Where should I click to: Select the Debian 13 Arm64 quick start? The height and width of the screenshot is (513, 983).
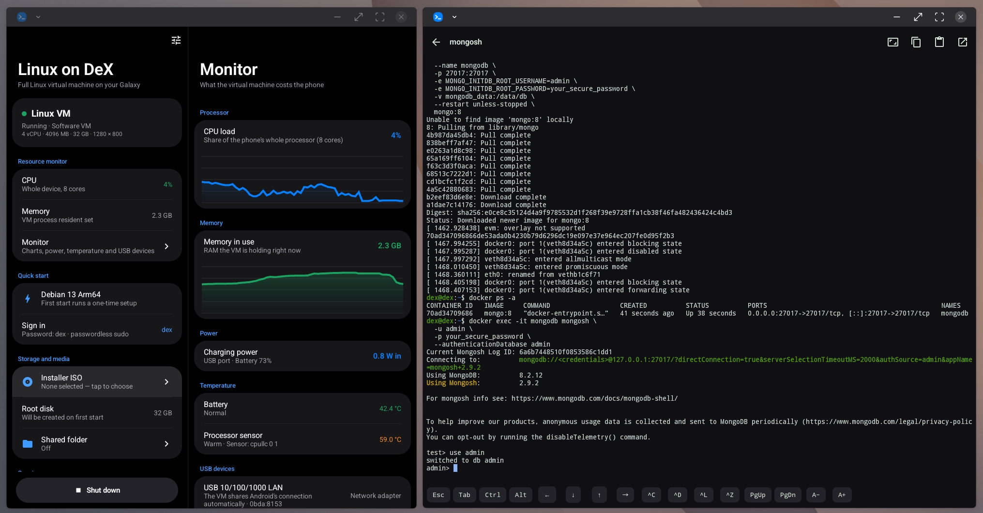tap(97, 299)
